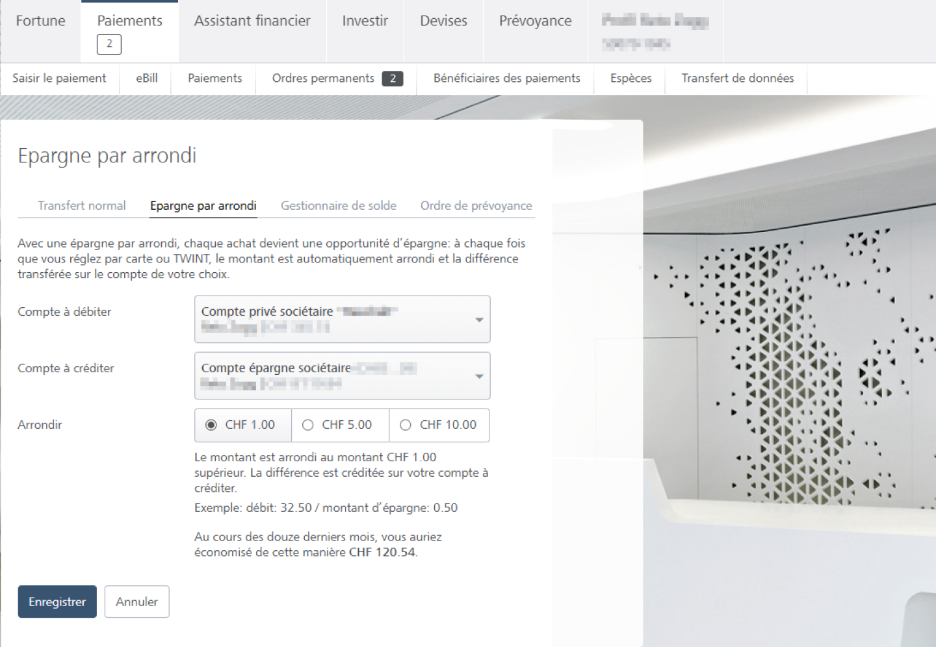
Task: Open the Fortune main menu
Action: click(40, 21)
